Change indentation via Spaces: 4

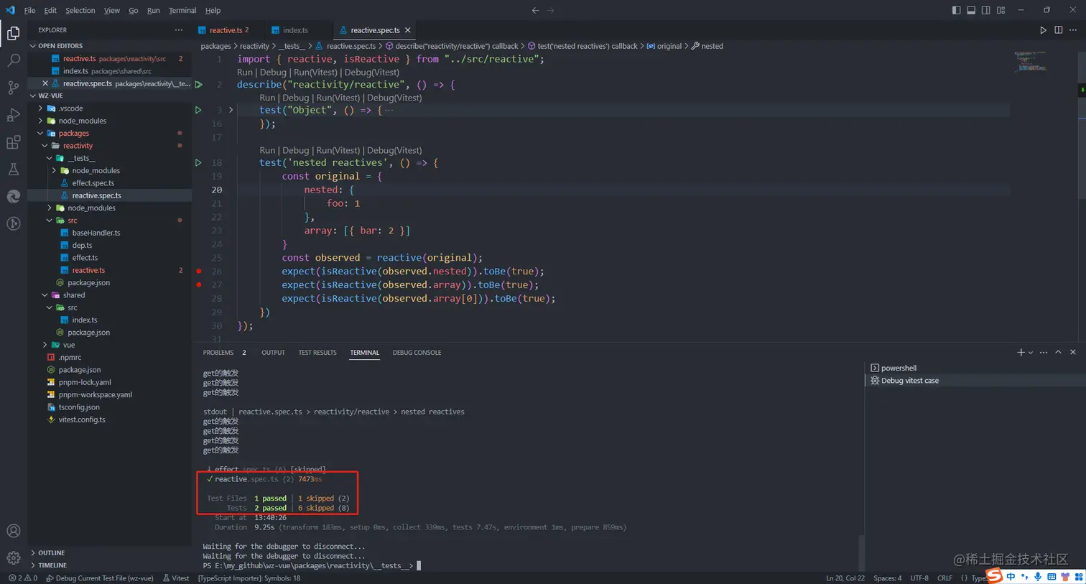tap(887, 578)
